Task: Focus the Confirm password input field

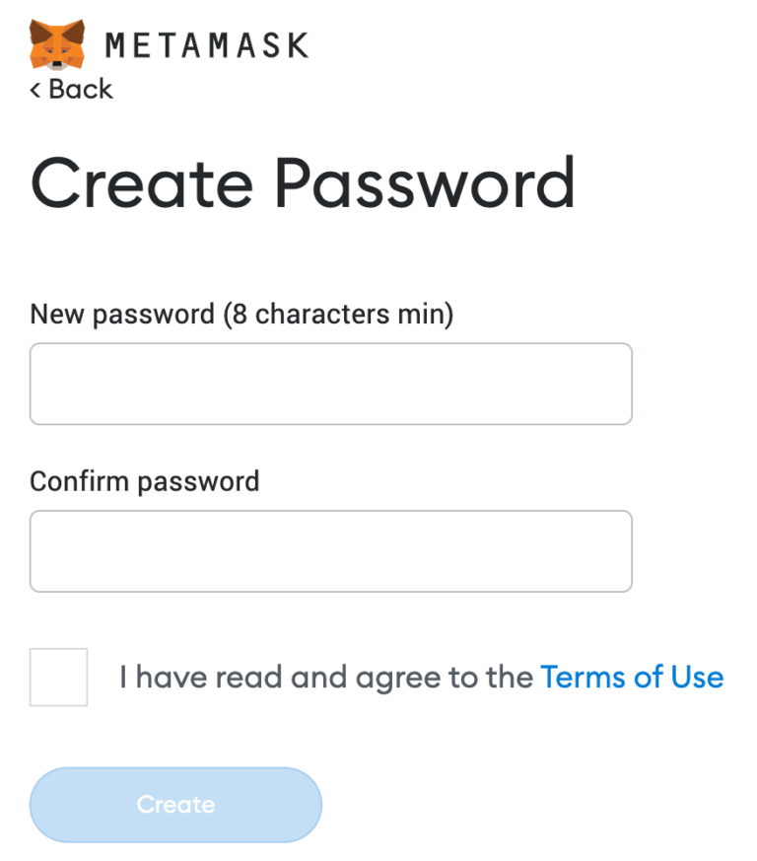Action: pos(330,550)
